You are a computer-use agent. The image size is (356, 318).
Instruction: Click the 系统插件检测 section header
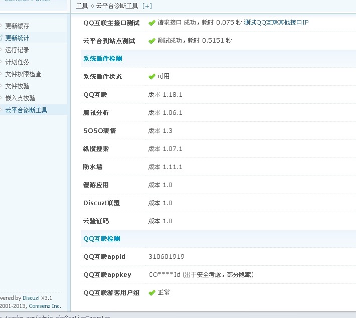click(x=102, y=59)
